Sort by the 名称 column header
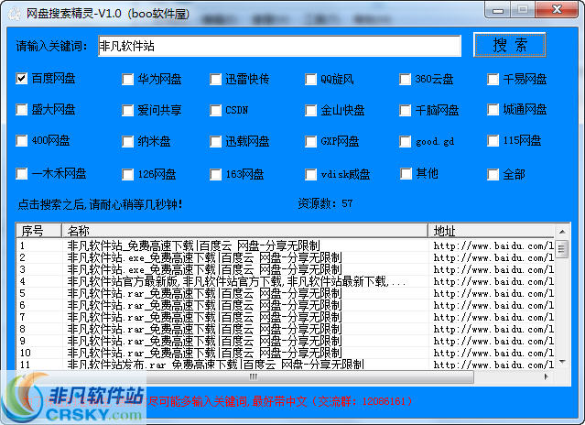The image size is (585, 425). 244,231
